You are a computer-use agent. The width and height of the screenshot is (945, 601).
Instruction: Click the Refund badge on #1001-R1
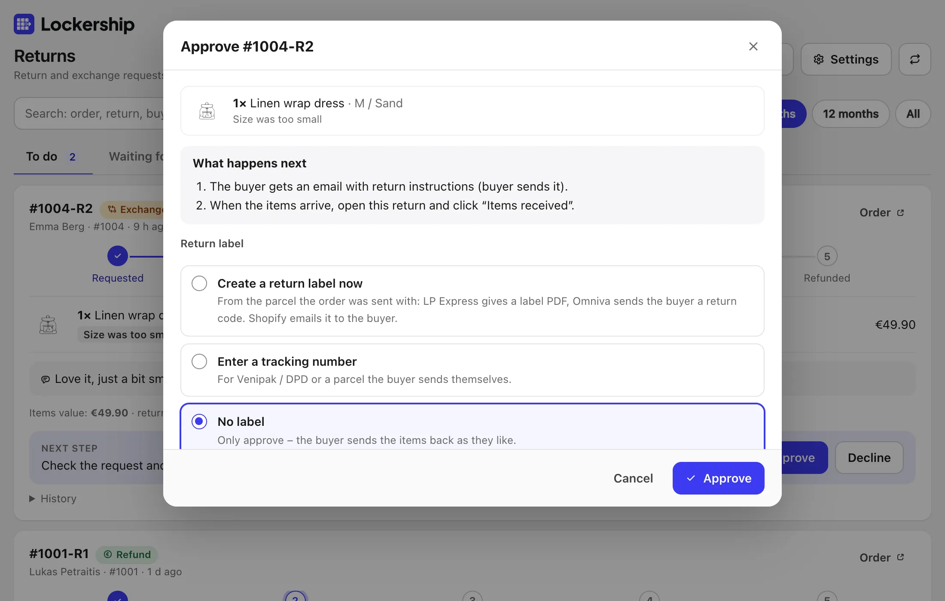click(x=127, y=555)
